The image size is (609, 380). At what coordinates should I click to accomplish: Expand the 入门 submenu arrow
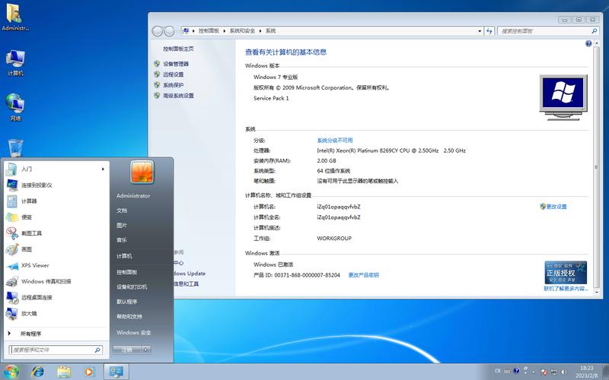point(103,169)
